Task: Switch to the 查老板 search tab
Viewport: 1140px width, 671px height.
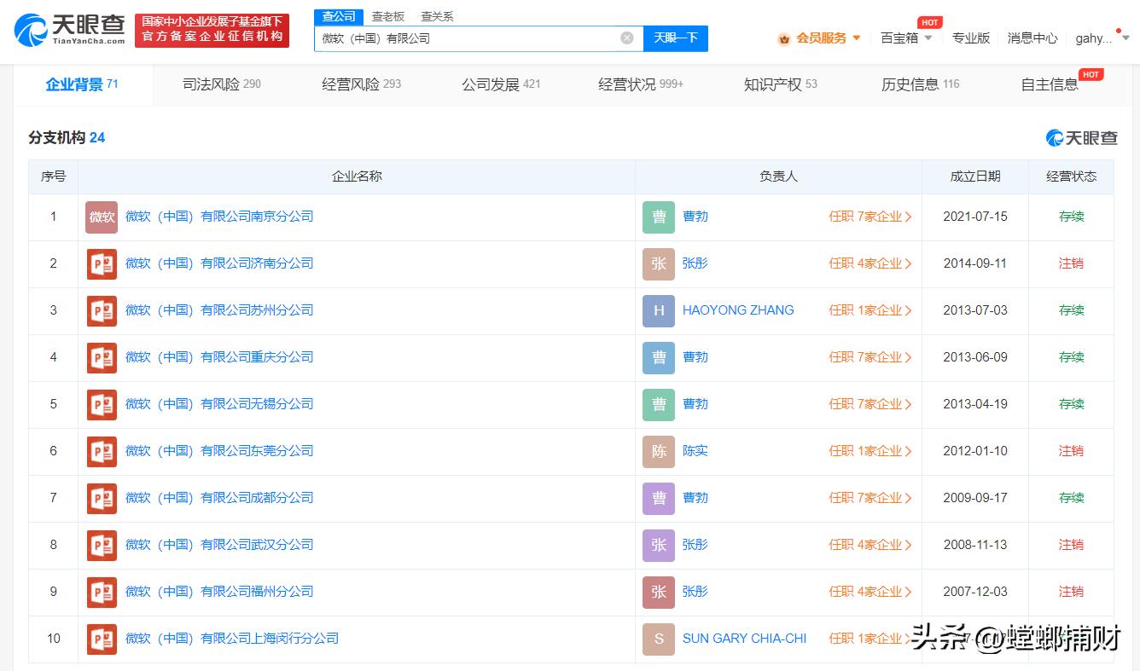Action: click(x=388, y=15)
